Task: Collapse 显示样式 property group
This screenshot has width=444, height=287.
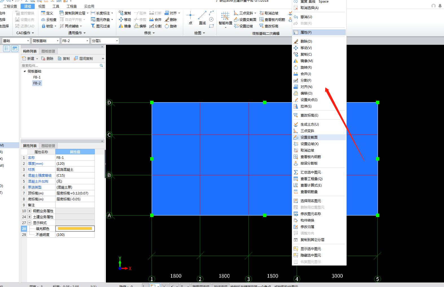Action: coord(29,223)
